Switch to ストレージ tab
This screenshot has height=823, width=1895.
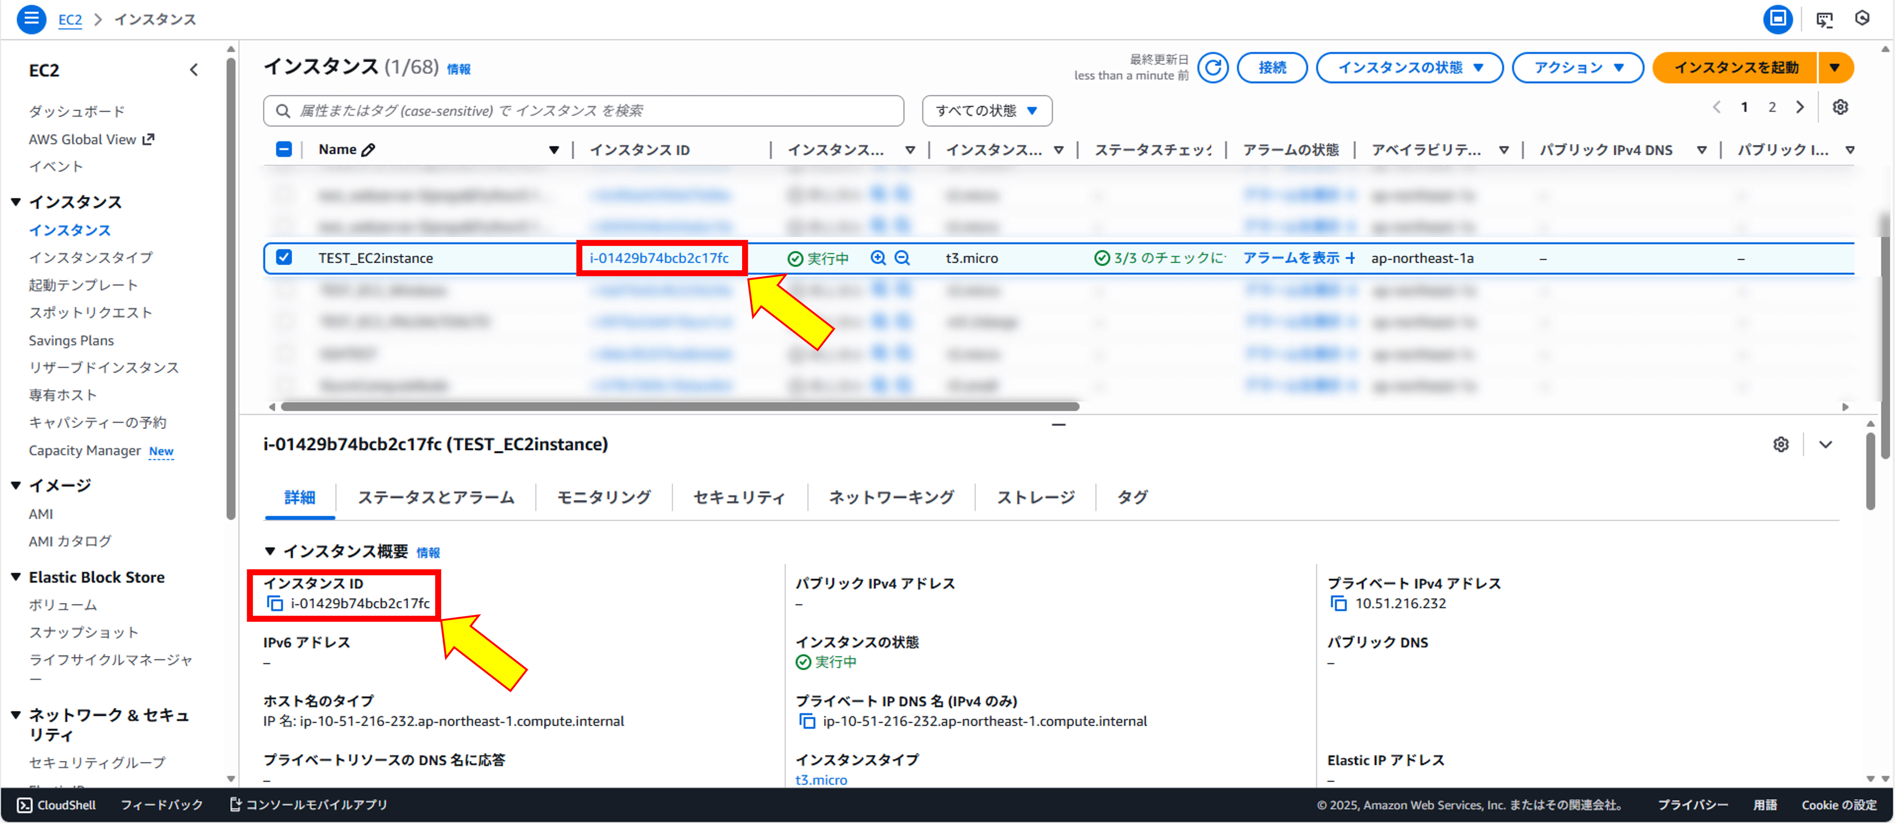click(x=1035, y=498)
